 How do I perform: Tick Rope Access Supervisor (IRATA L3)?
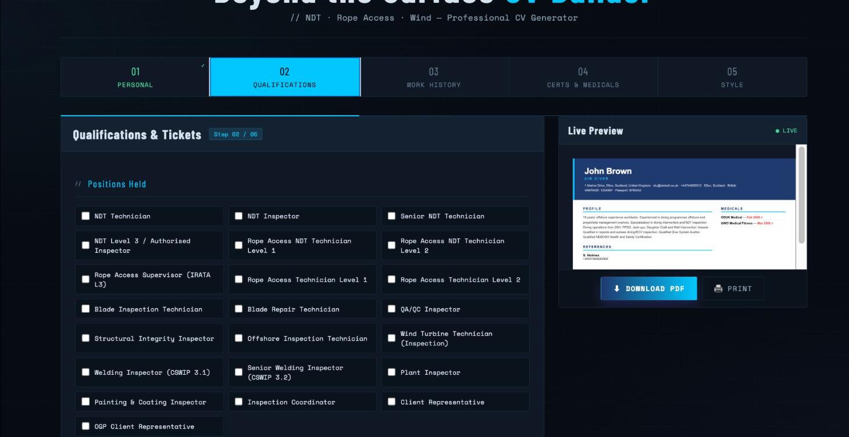(x=85, y=280)
